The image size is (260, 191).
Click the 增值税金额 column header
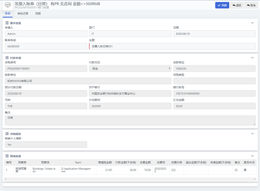pyautogui.click(x=105, y=163)
